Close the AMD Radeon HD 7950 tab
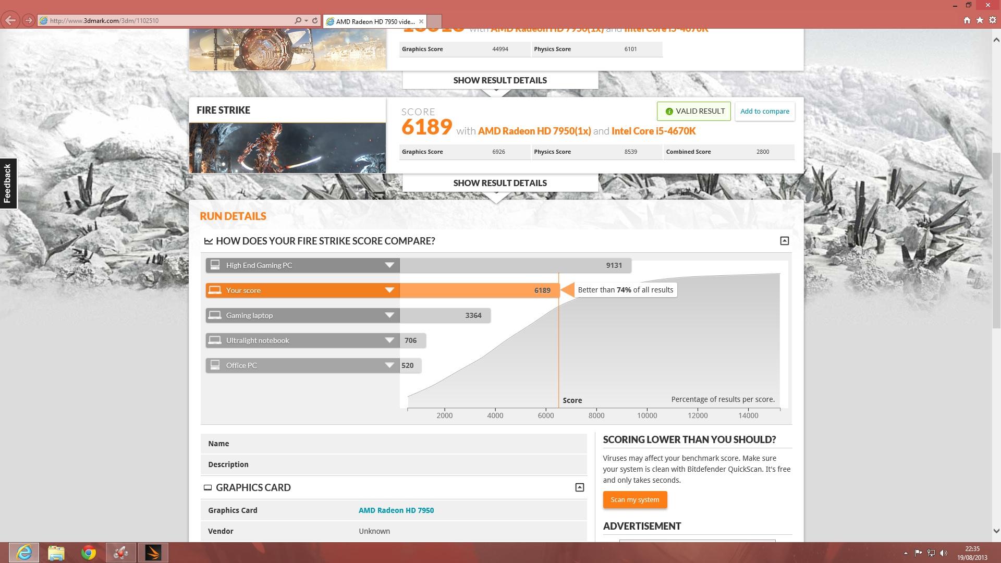The height and width of the screenshot is (563, 1001). [x=421, y=21]
